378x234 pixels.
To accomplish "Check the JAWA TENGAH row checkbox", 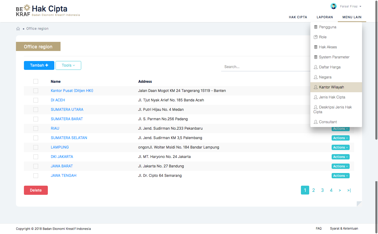I will (36, 176).
